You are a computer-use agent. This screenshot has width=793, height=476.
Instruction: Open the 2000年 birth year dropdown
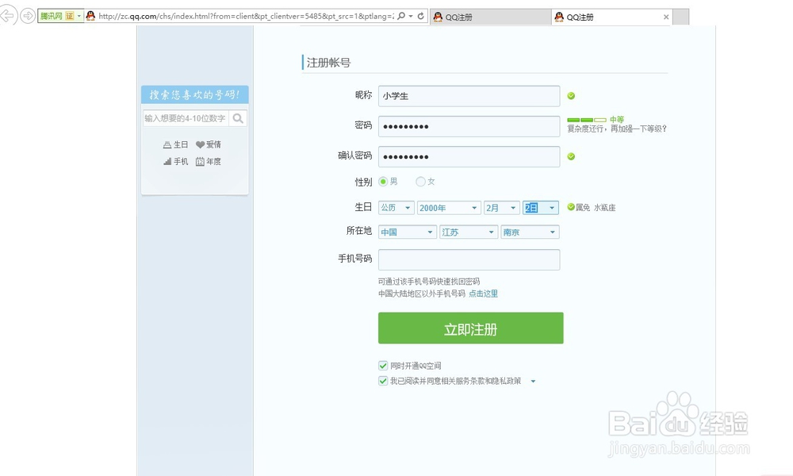(x=449, y=208)
